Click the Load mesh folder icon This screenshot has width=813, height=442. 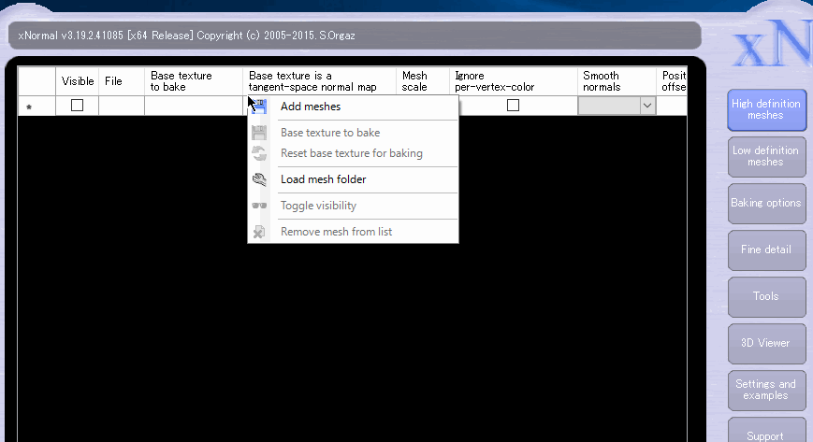(259, 179)
